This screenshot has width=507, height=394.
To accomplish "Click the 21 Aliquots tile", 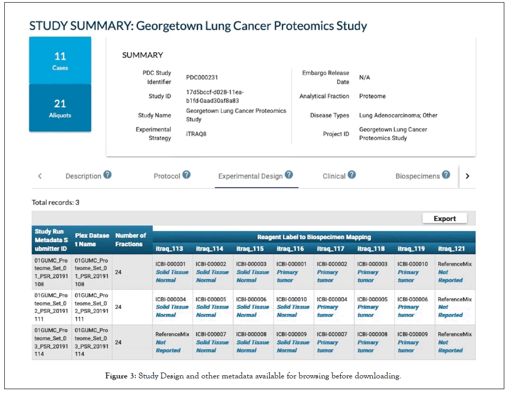I will [60, 108].
